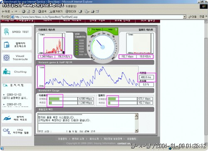Open the 검색 search pane

click(x=42, y=12)
